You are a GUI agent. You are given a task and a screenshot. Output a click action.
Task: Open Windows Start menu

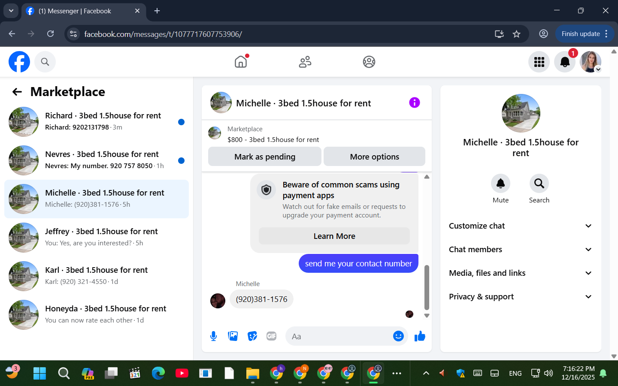(x=39, y=373)
